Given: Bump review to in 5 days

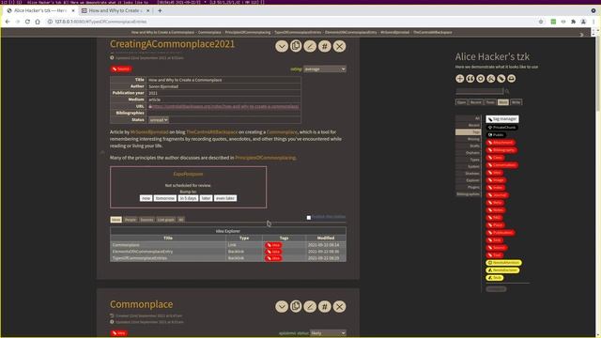Looking at the screenshot, I should [188, 198].
